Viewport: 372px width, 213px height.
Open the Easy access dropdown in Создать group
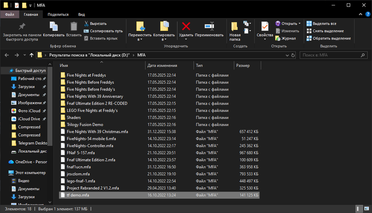247,31
